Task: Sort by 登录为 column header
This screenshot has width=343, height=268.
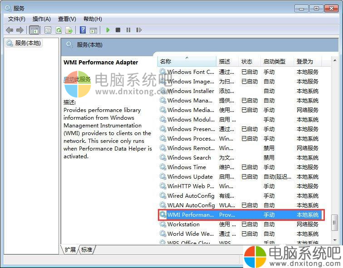Action: [308, 61]
